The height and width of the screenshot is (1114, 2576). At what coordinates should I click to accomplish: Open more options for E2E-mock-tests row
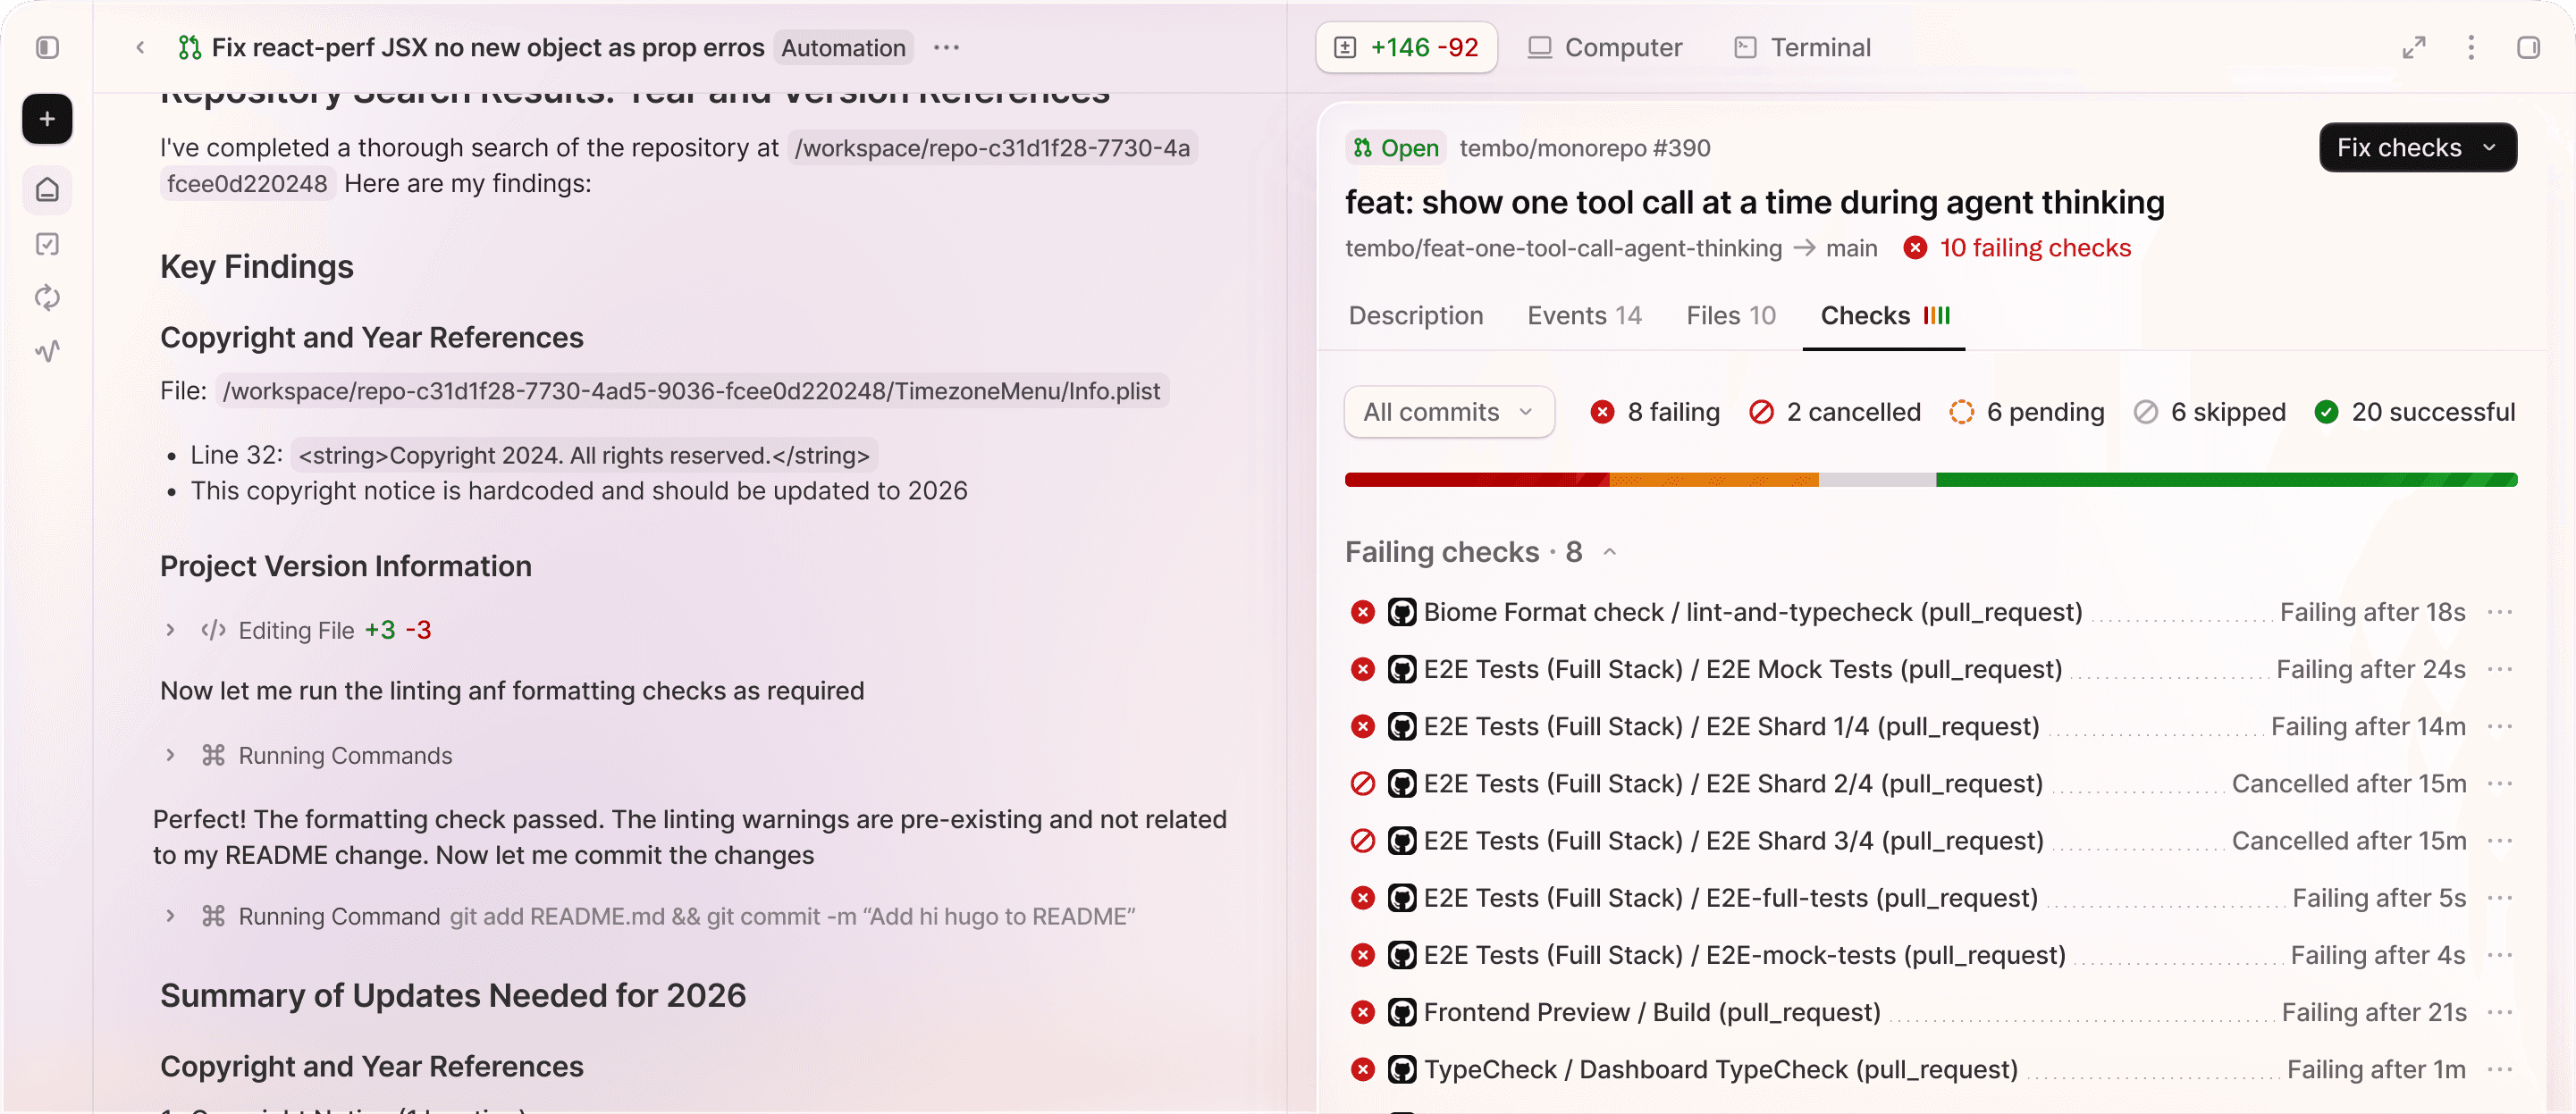pos(2500,955)
